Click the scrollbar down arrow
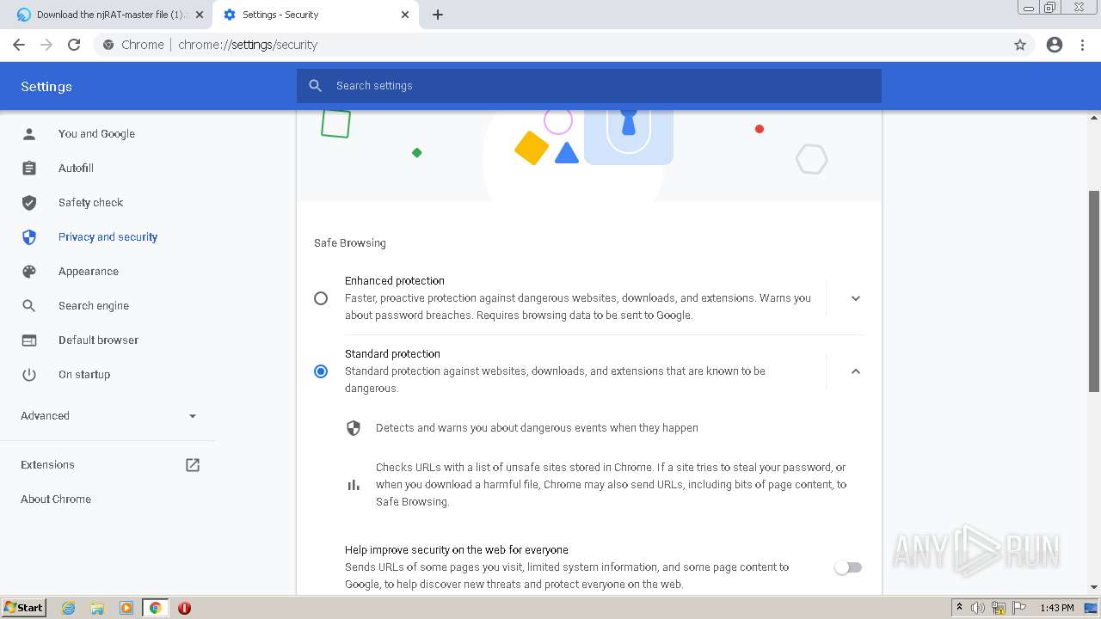This screenshot has width=1101, height=619. click(x=1094, y=588)
